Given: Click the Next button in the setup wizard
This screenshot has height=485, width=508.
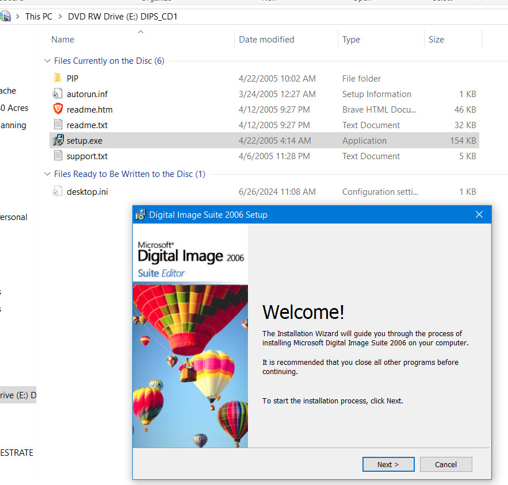Looking at the screenshot, I should (x=388, y=464).
